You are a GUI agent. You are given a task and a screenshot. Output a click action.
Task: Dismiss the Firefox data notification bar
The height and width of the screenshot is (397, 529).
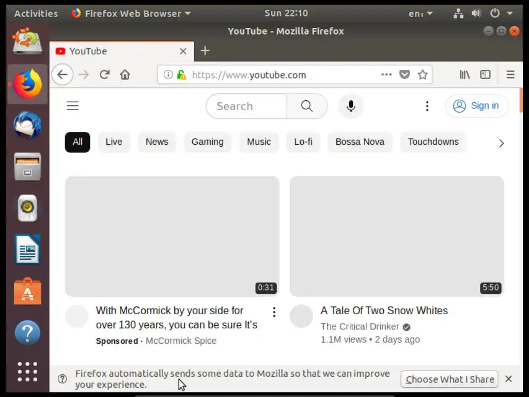click(x=508, y=379)
